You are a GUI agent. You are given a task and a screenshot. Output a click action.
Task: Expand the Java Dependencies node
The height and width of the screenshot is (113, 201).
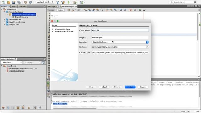[x=4, y=22]
